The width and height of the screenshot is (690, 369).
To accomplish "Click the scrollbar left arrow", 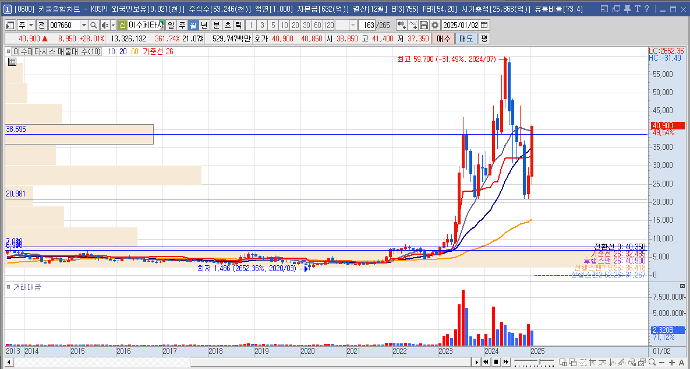I will coord(9,362).
